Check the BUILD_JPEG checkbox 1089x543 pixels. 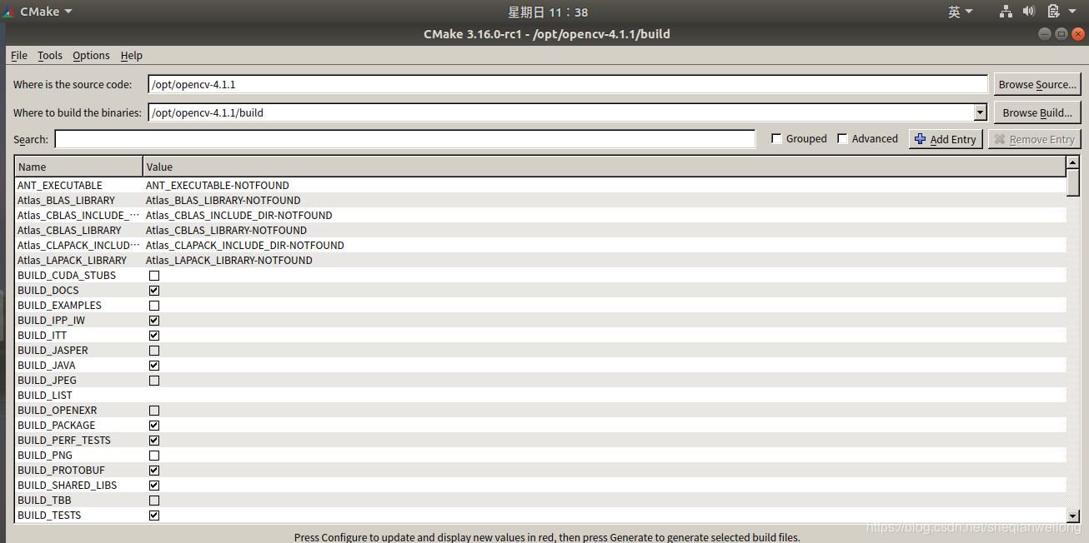point(154,381)
